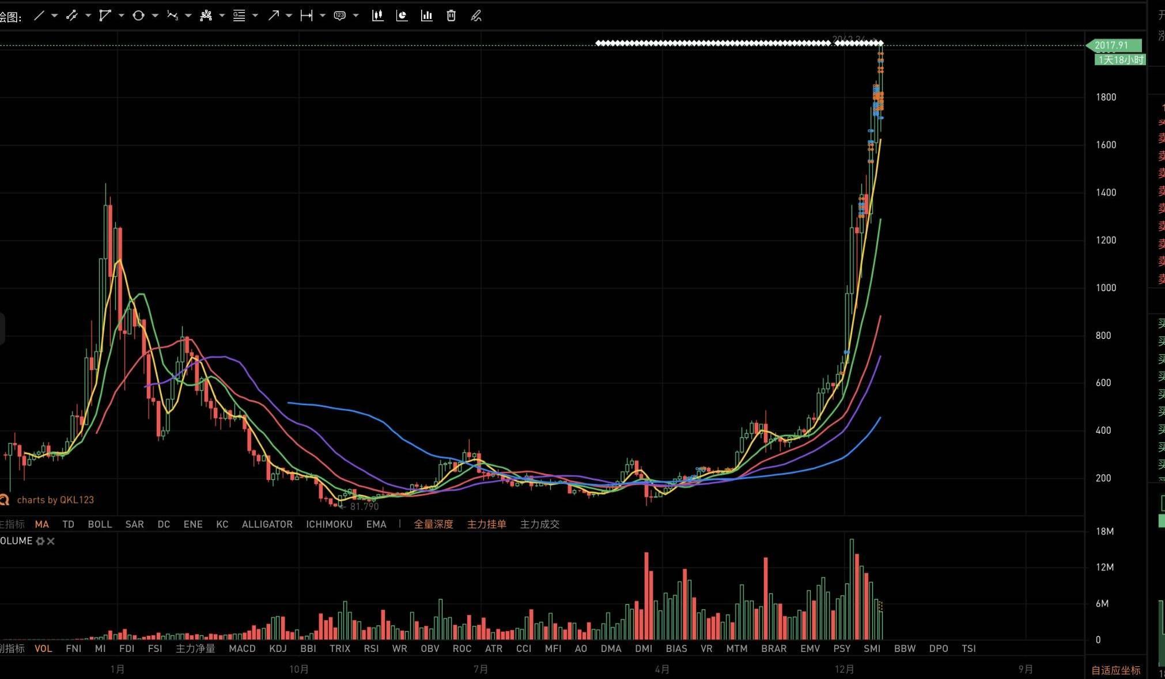Expand dropdown next to the arrow tool
Screen dimensions: 1165x679
[x=289, y=16]
